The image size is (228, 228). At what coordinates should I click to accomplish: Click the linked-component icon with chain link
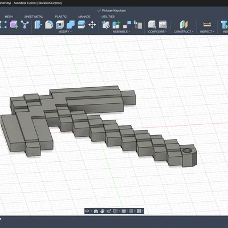point(105,25)
